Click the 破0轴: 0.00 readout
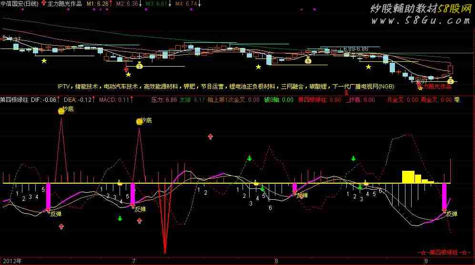Viewport: 475px width, 265px height. 279,99
